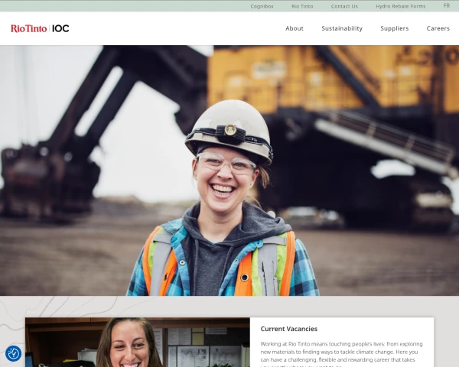Click the Rio Tinto IOC logo
The height and width of the screenshot is (367, 459).
pos(40,28)
